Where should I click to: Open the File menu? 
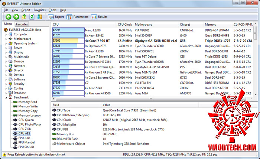click(6, 10)
